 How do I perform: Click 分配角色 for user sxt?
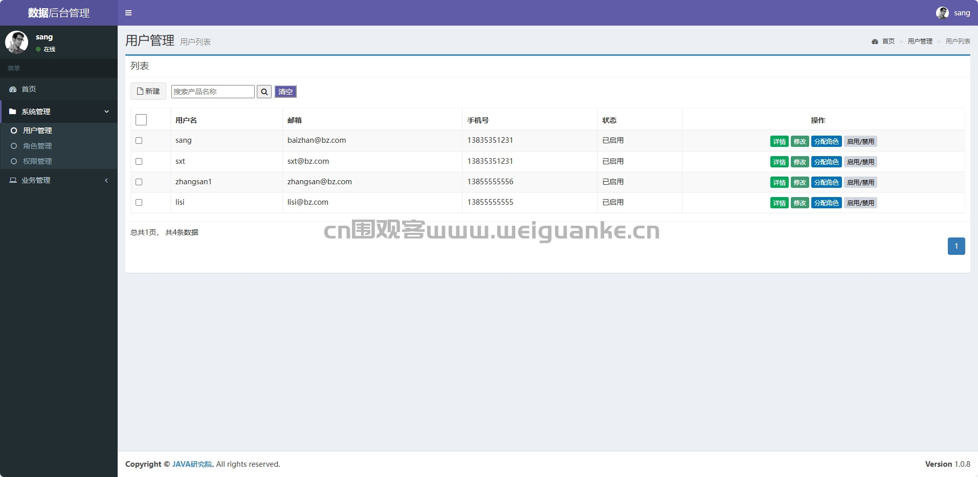click(826, 162)
